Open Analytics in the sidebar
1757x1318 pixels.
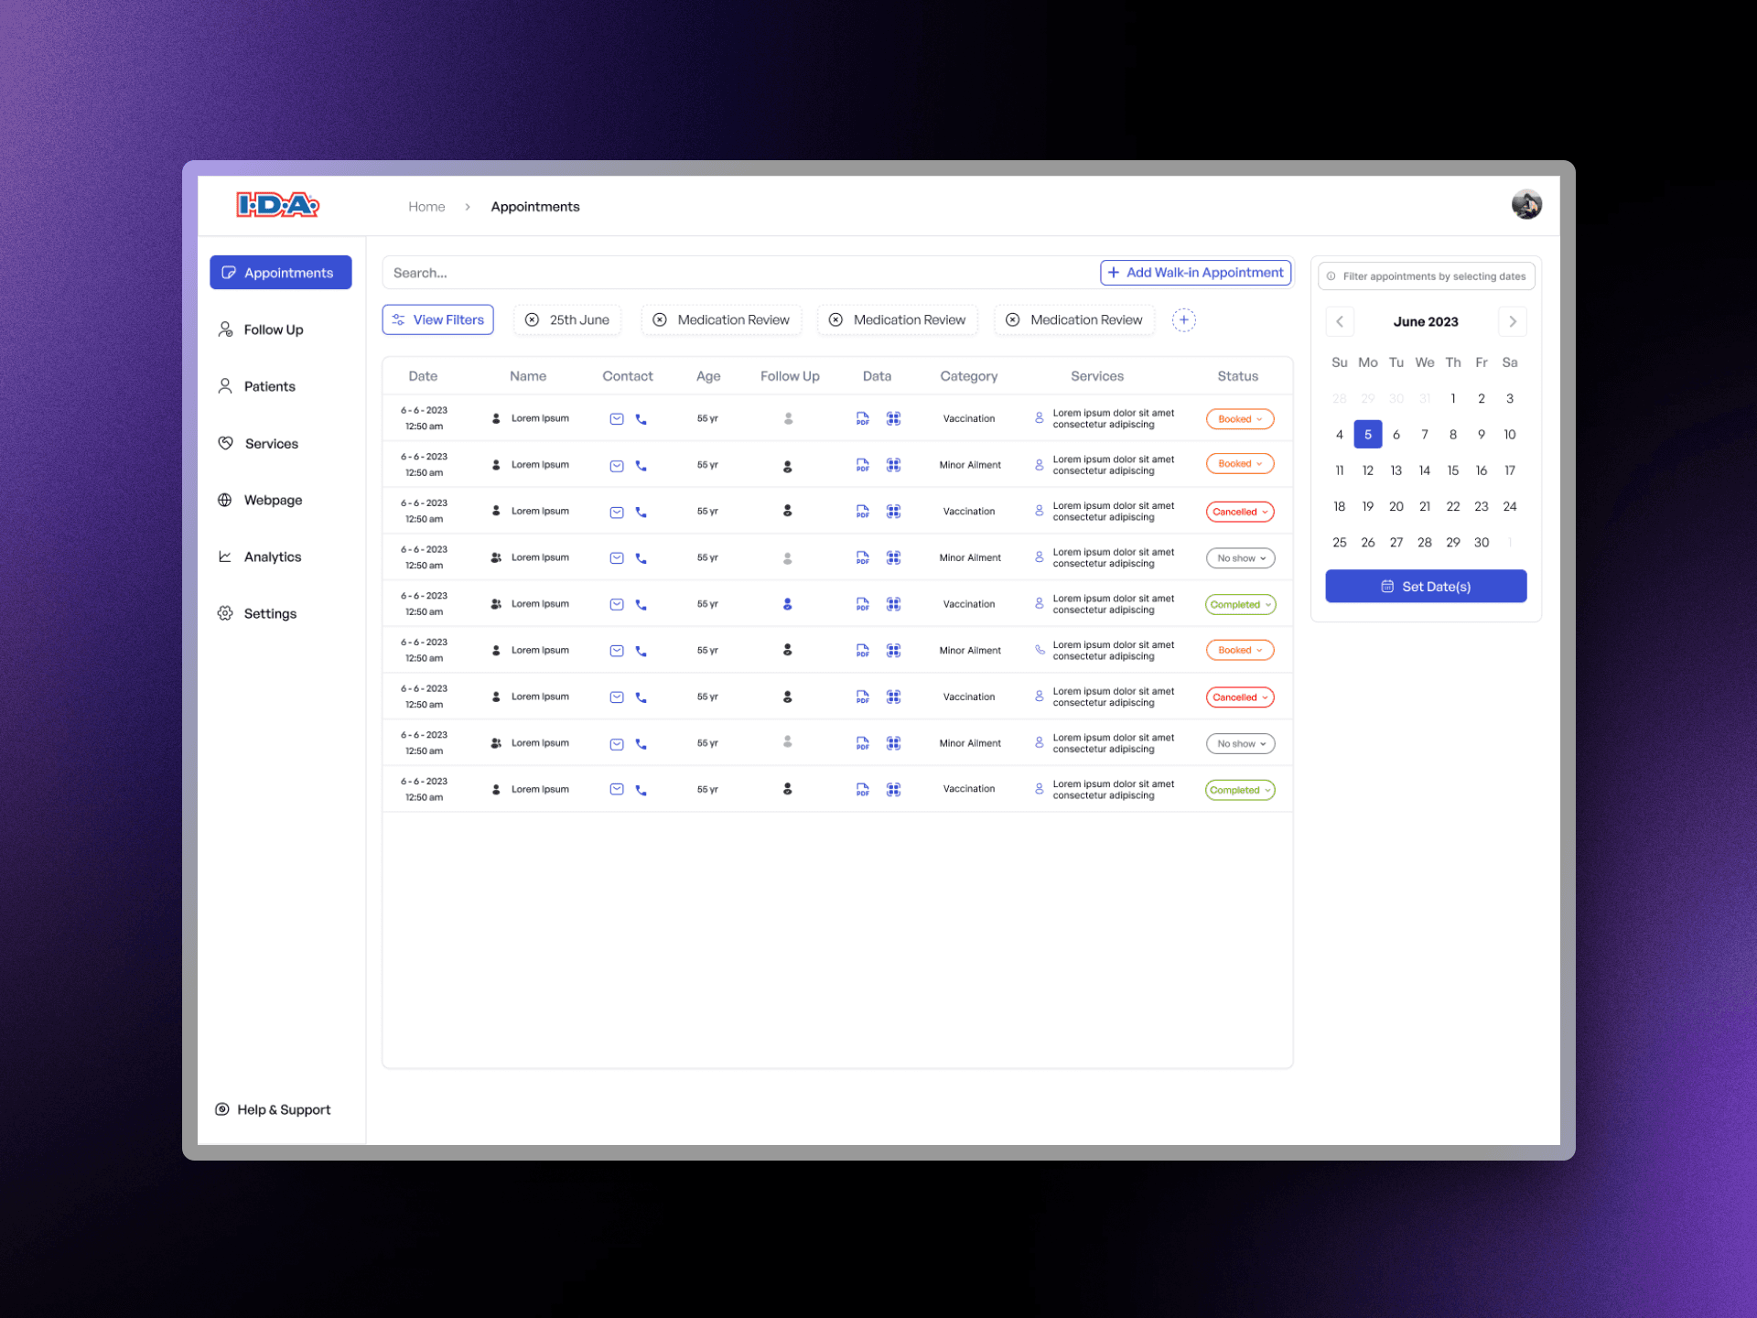[x=272, y=556]
